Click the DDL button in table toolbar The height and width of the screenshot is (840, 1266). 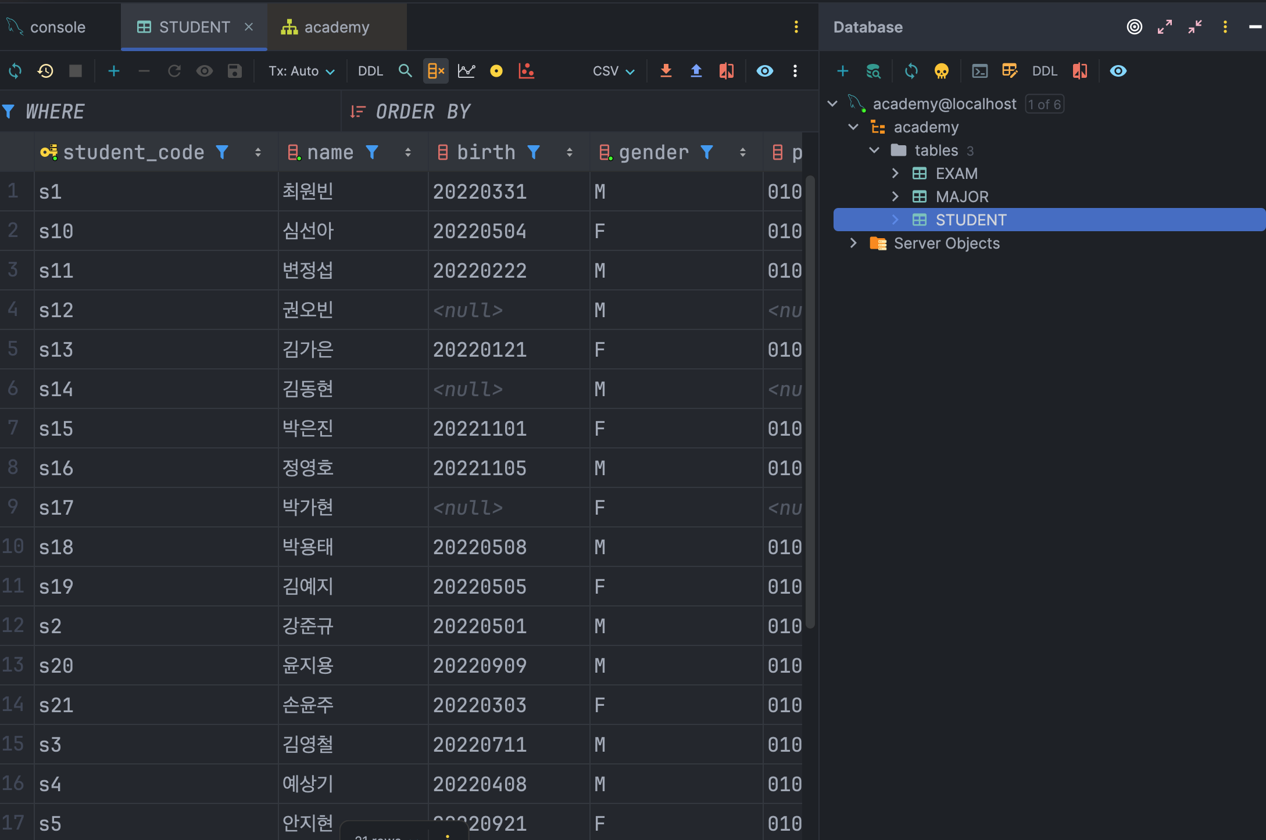(x=370, y=71)
